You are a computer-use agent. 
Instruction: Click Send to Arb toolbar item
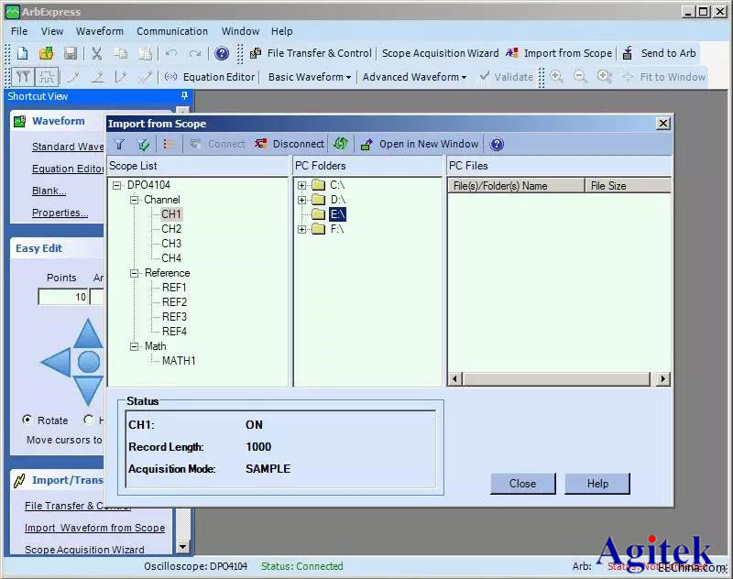click(x=660, y=53)
